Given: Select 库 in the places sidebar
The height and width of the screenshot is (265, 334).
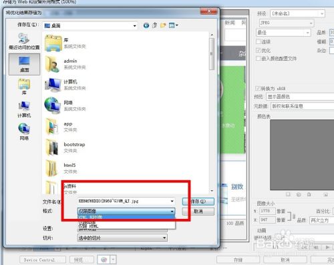Looking at the screenshot, I should click(24, 87).
